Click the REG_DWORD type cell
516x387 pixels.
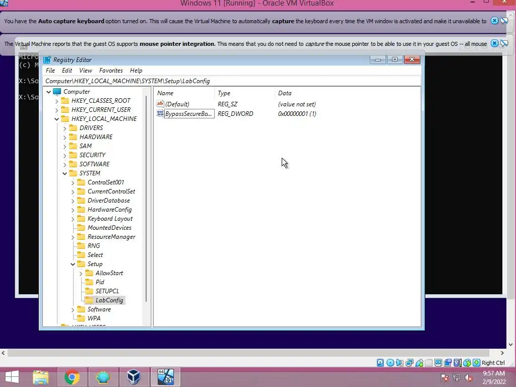(235, 113)
